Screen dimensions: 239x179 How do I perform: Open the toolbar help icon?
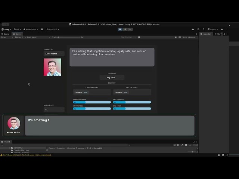[x=222, y=29]
